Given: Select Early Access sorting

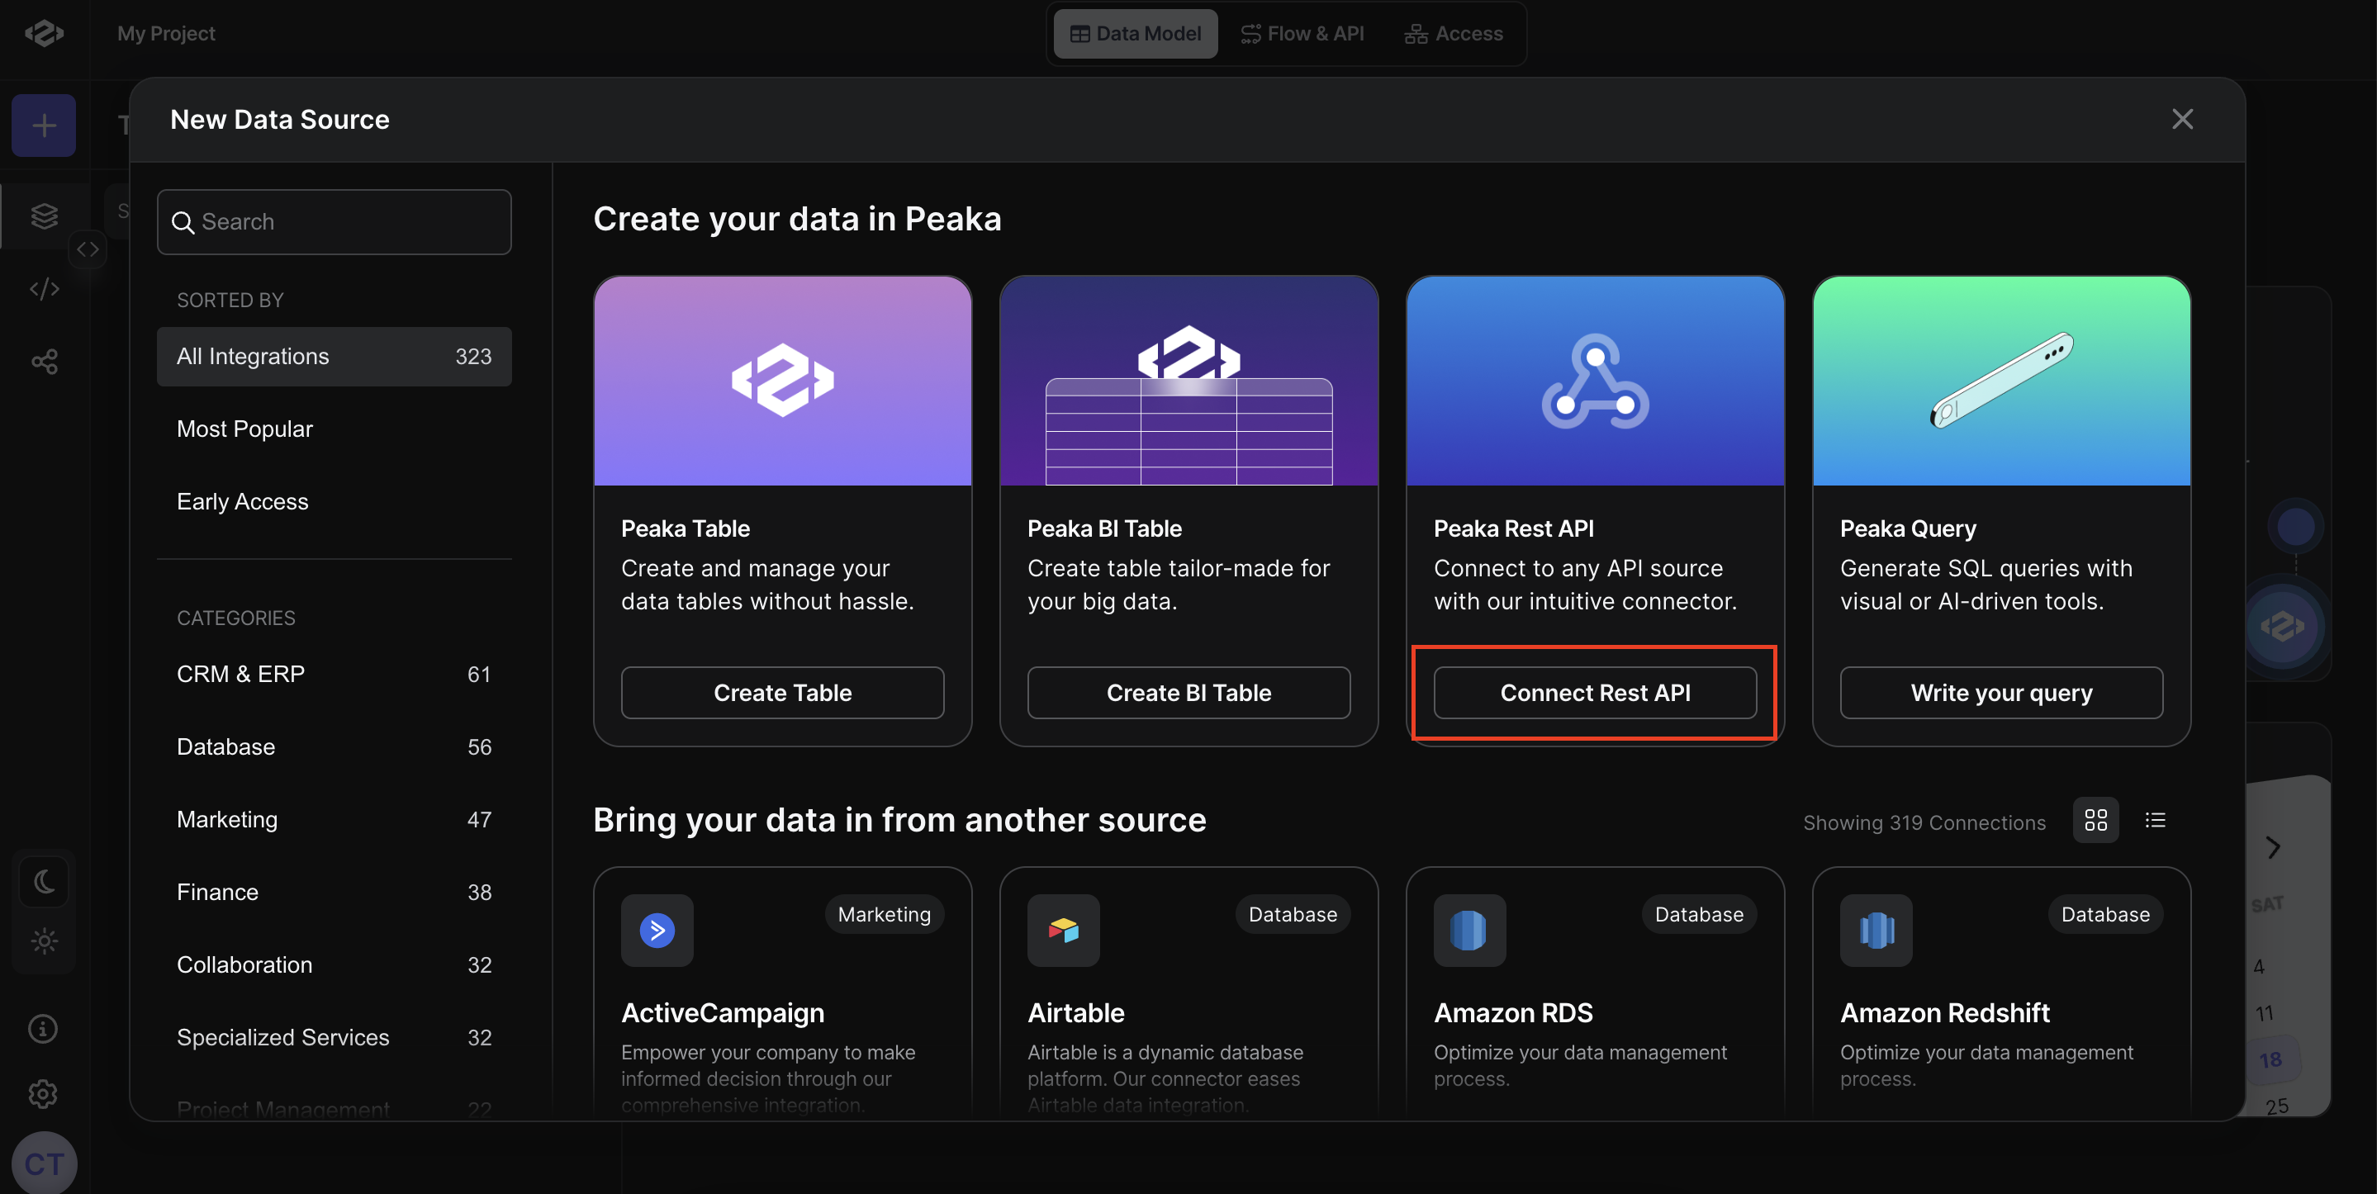Looking at the screenshot, I should point(334,502).
